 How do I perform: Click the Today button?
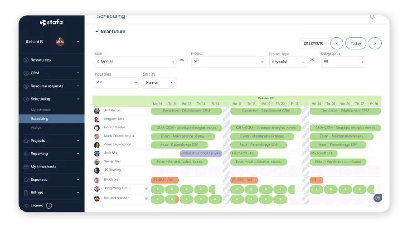tap(356, 43)
